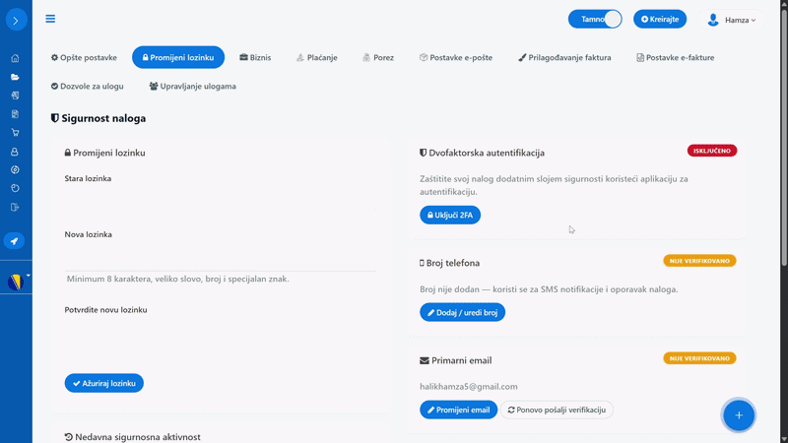Expand the sidebar with arrow button

[16, 20]
